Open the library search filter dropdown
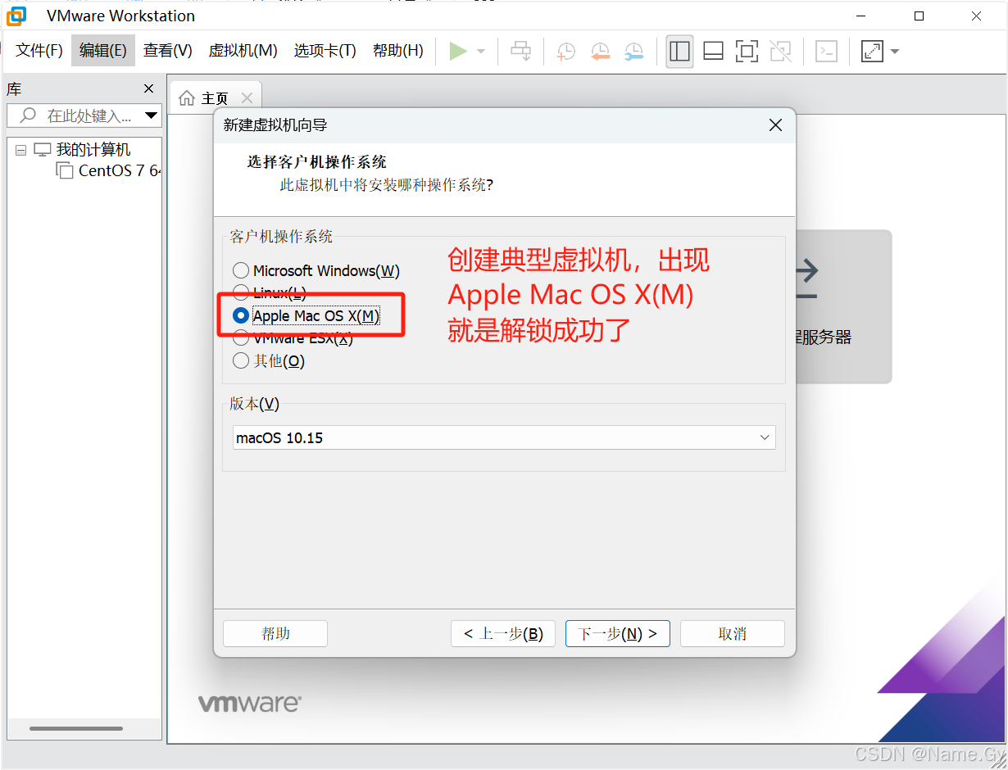 coord(151,115)
